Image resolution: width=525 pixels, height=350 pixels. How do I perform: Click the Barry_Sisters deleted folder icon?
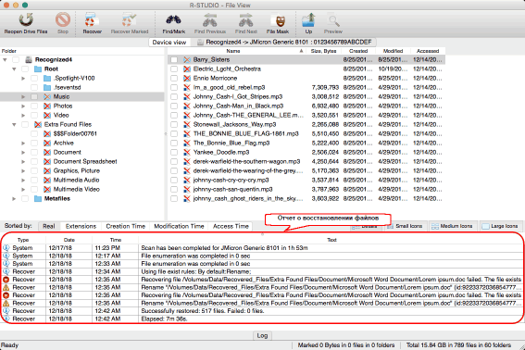coord(187,59)
